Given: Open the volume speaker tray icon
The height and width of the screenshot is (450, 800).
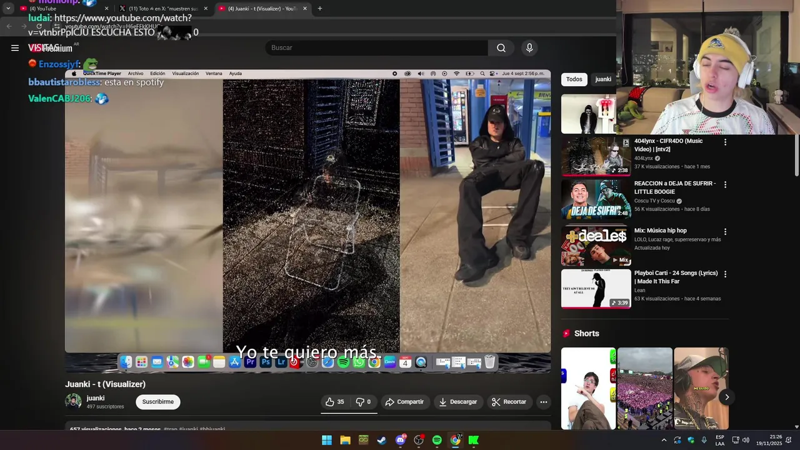Looking at the screenshot, I should tap(746, 440).
